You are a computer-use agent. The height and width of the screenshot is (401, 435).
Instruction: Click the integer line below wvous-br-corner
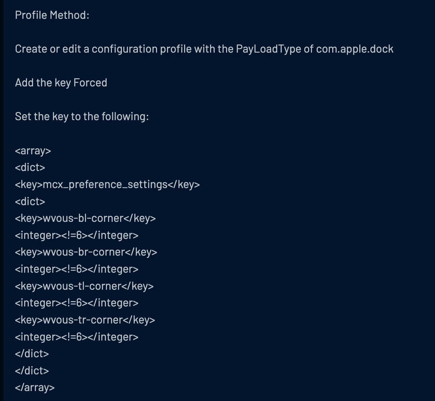77,269
